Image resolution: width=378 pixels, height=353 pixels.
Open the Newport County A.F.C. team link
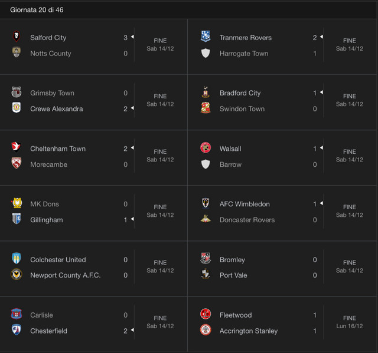(66, 275)
